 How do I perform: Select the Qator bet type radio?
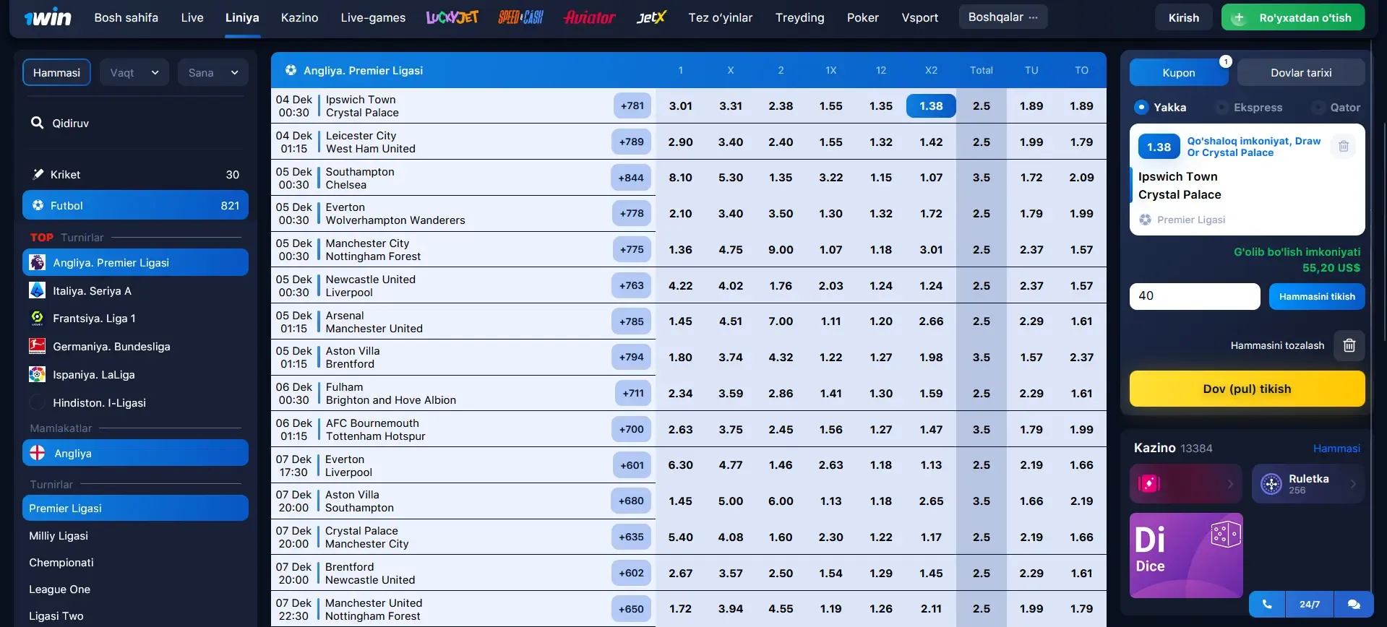[1318, 108]
